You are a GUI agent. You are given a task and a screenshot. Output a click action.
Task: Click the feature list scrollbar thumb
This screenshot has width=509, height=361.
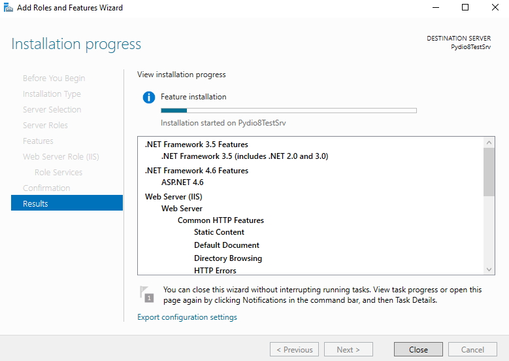point(489,172)
